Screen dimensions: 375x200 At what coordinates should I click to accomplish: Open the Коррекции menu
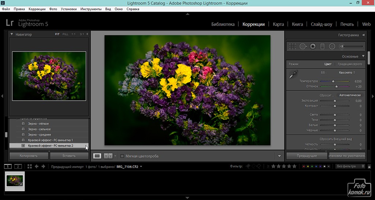pyautogui.click(x=37, y=9)
